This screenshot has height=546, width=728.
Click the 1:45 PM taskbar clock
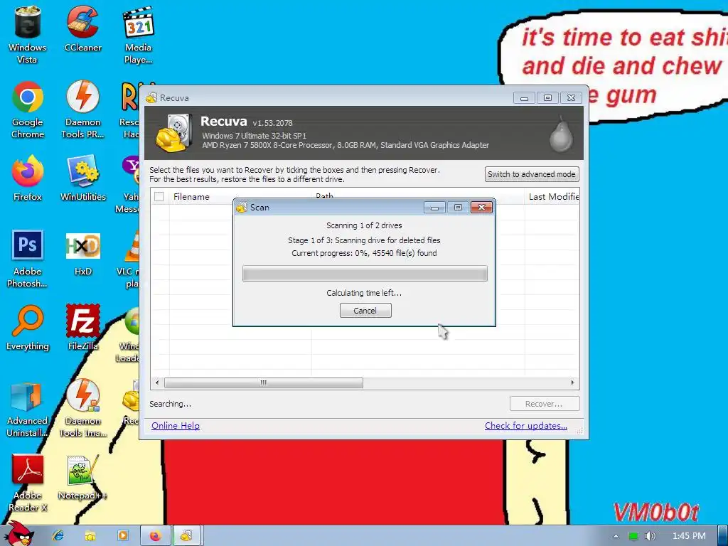pos(689,536)
